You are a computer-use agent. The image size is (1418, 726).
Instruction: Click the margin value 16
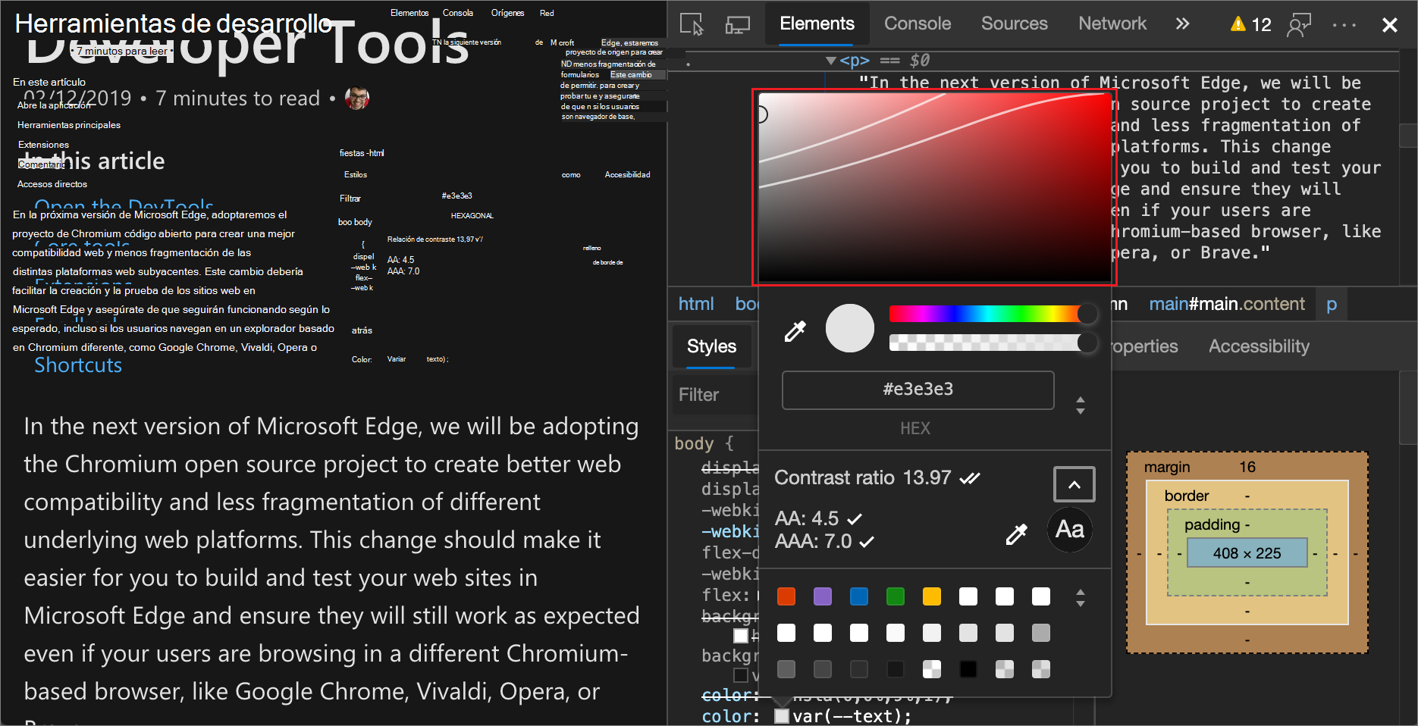1247,467
